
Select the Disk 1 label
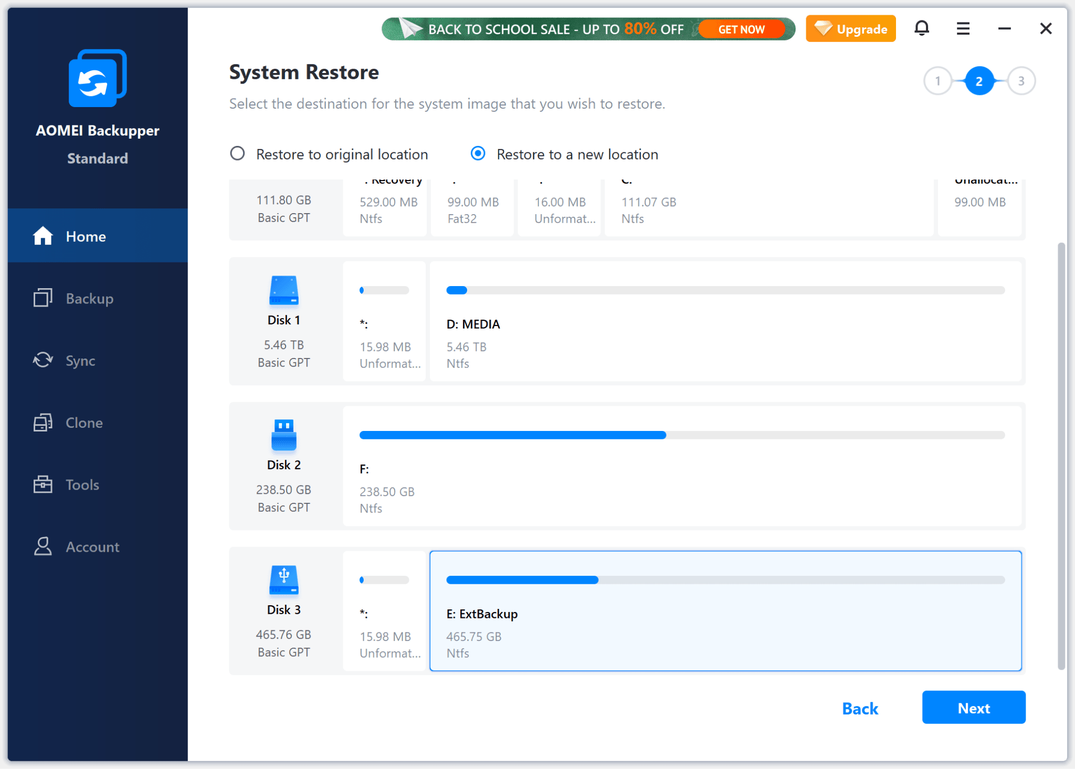click(x=284, y=320)
